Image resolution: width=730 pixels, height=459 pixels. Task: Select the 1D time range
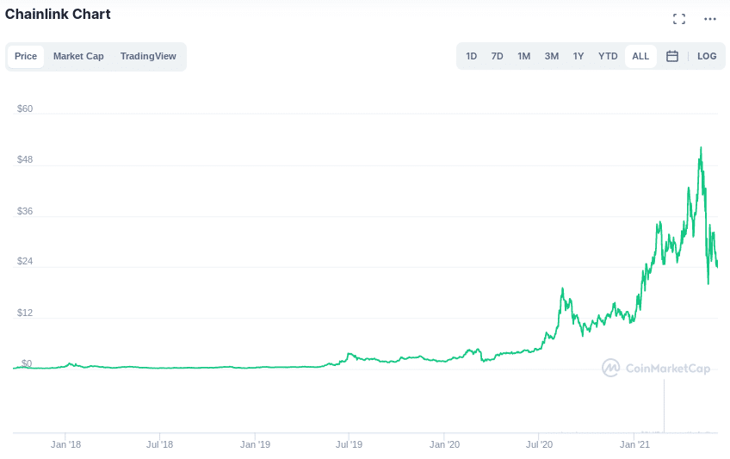click(x=471, y=56)
